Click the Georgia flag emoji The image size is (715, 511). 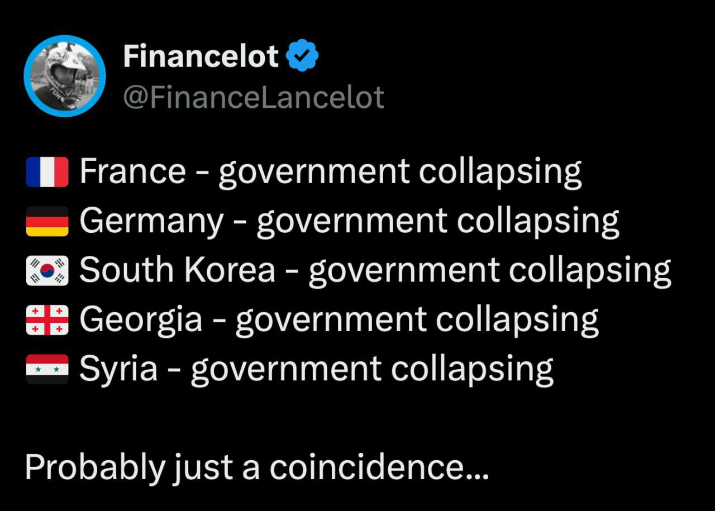pos(47,320)
